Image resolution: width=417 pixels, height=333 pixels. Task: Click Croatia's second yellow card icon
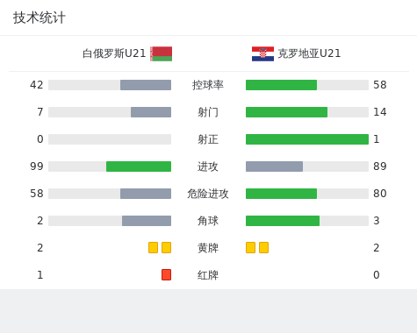263,247
